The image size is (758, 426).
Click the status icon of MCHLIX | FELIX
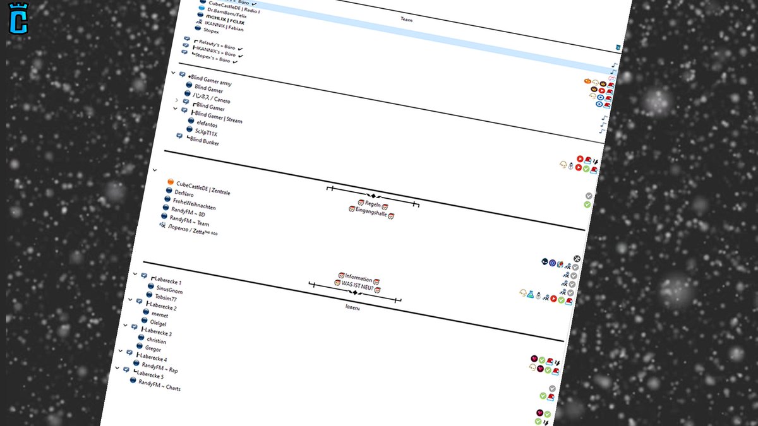coord(200,15)
